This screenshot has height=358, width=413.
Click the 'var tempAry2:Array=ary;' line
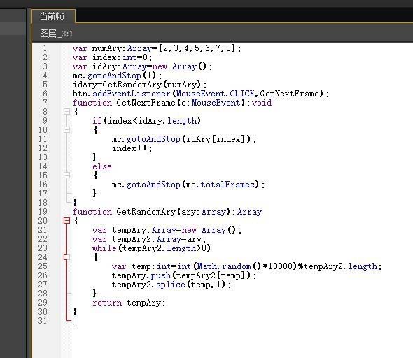point(149,239)
